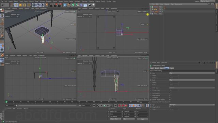Open the caps Type (Triangles) dropdown
Image resolution: width=218 pixels, height=123 pixels.
point(192,105)
